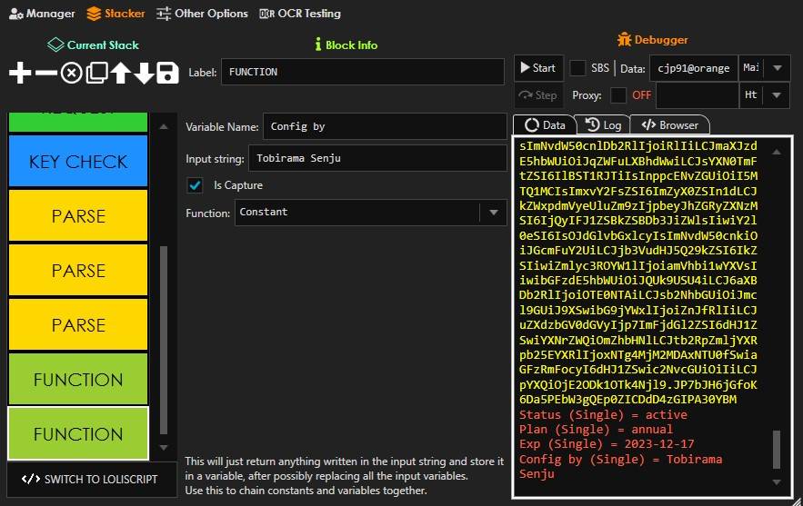Expand the proxy type dropdown showing Ht

(x=776, y=95)
